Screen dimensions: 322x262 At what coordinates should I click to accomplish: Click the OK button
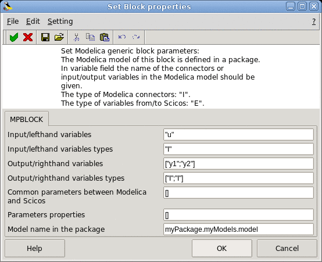(222, 248)
